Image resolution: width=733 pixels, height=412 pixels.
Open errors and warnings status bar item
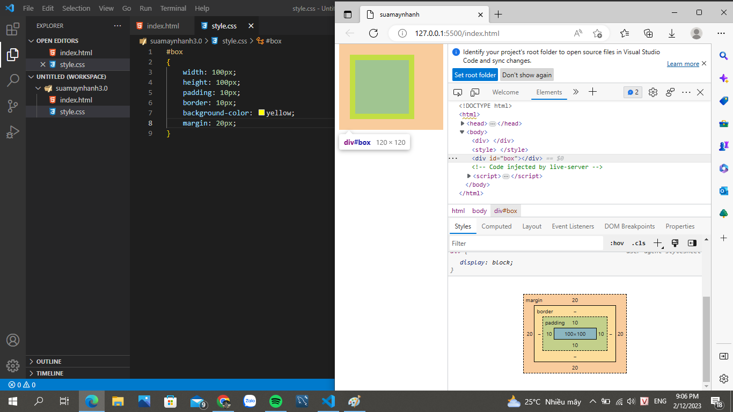pyautogui.click(x=21, y=385)
